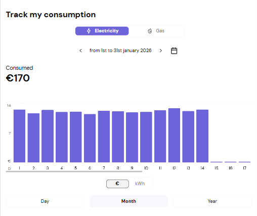Open the calendar date picker icon
Viewport: 257px width, 216px height.
174,51
